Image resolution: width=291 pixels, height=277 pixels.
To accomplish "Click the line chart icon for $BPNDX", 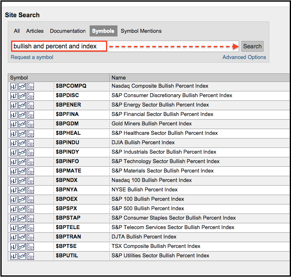I will click(22, 180).
